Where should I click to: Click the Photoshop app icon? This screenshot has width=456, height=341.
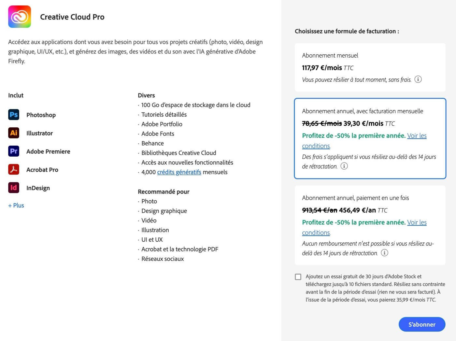click(x=14, y=115)
